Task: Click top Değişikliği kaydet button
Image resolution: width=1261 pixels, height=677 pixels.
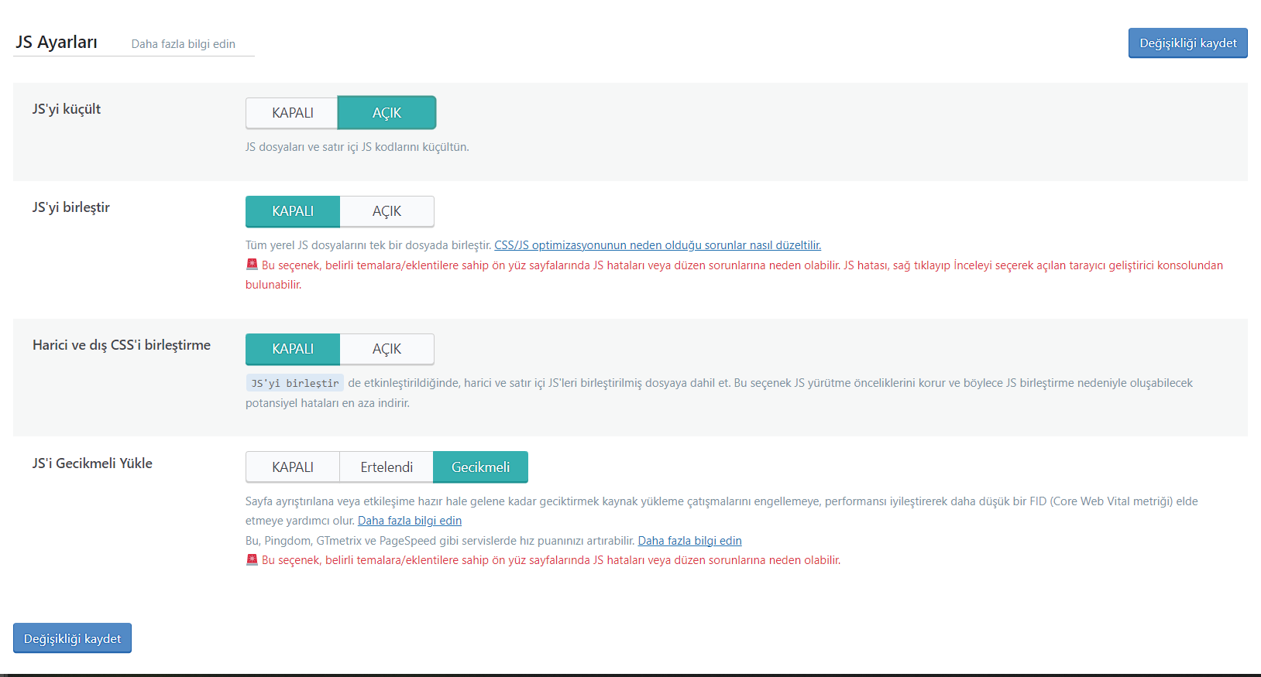Action: click(1187, 43)
